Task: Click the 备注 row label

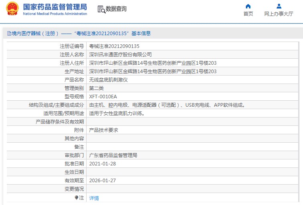Action: [x=79, y=147]
